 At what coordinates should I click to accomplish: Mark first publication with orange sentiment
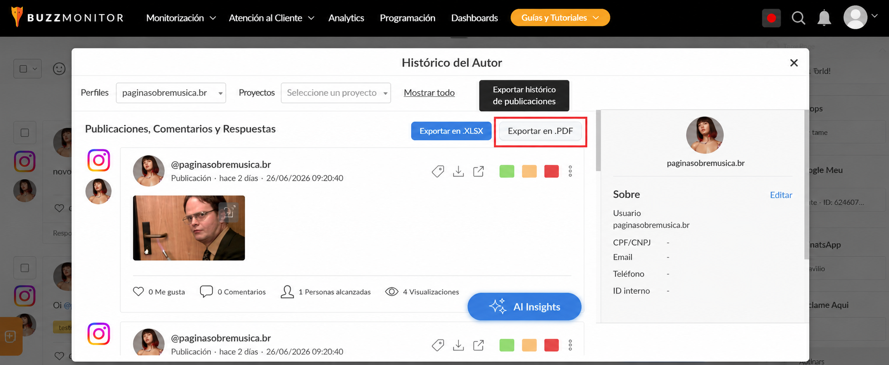click(529, 171)
